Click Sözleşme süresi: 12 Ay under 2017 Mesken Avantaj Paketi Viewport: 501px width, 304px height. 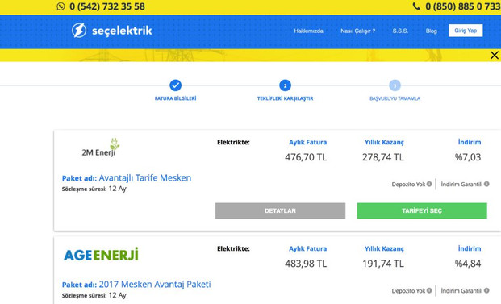click(x=94, y=295)
